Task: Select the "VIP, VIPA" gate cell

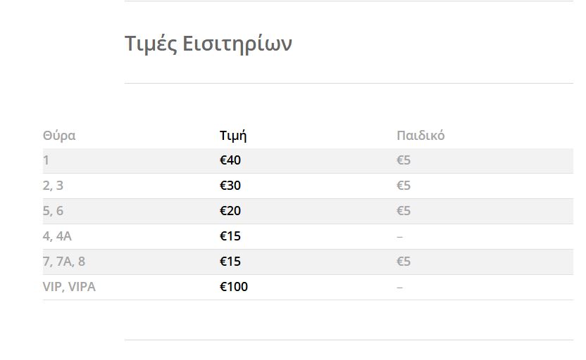Action: tap(69, 287)
